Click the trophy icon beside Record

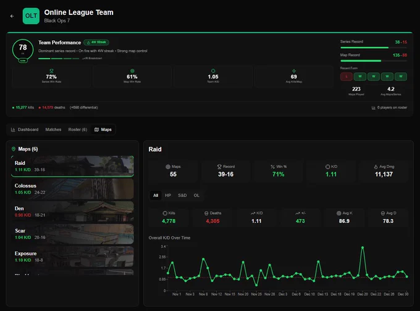219,167
